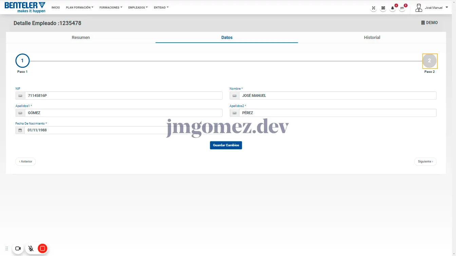The width and height of the screenshot is (456, 256).
Task: Open the language flag icon button
Action: pyautogui.click(x=383, y=8)
